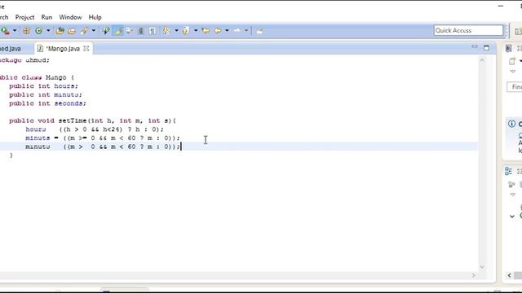This screenshot has height=293, width=522.
Task: Click the Search toolbar icon
Action: pos(85,31)
